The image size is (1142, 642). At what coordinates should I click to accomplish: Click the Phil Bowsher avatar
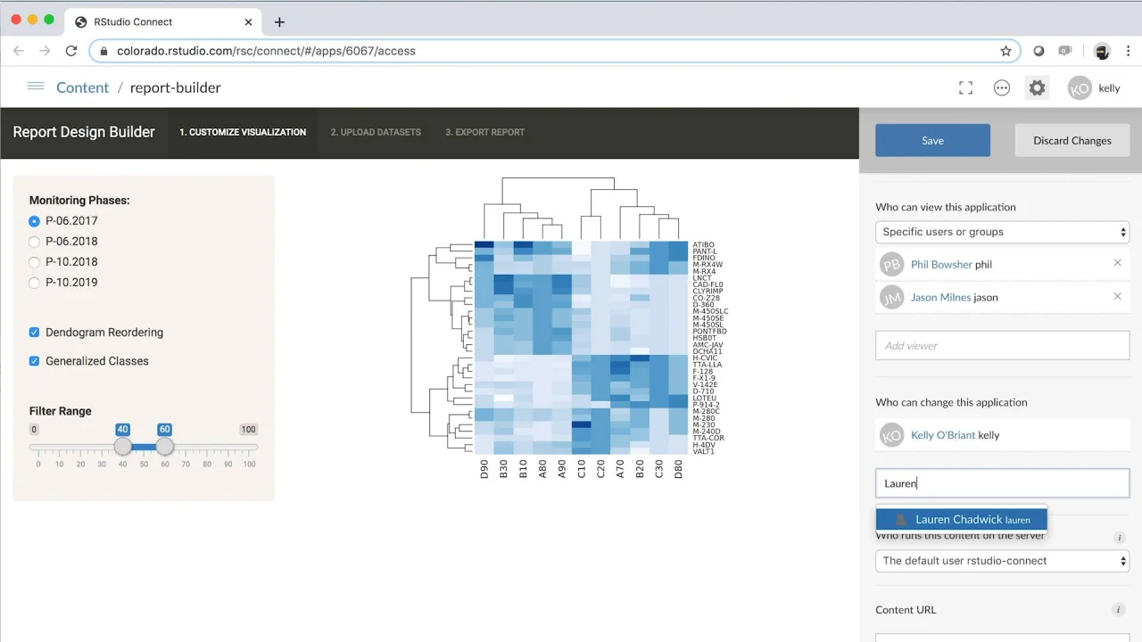[891, 265]
